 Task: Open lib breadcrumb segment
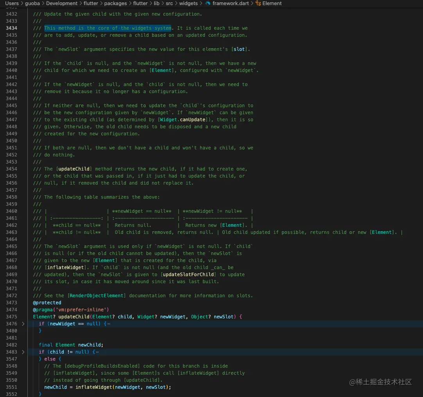tap(156, 3)
